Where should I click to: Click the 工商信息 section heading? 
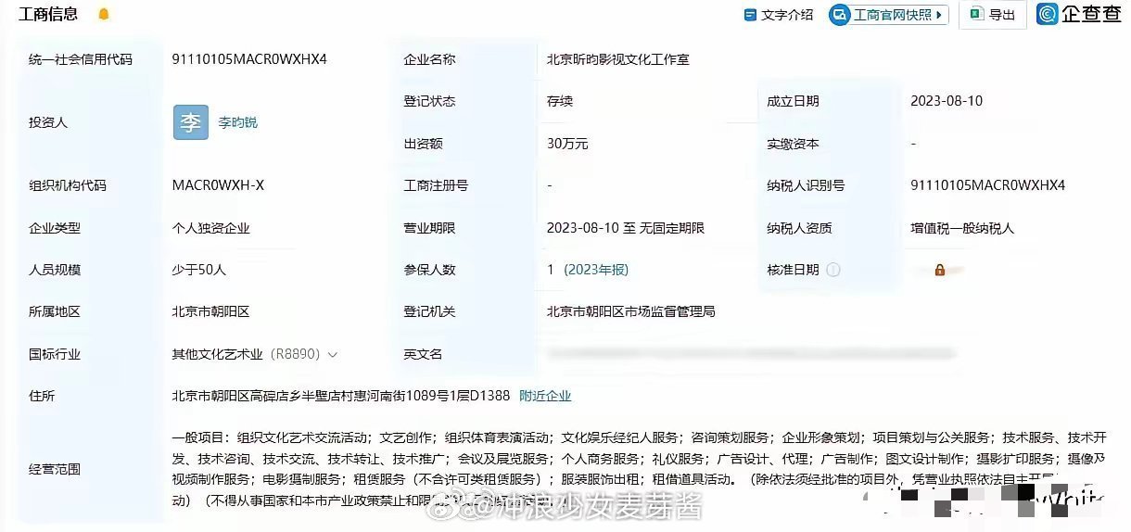(x=48, y=14)
